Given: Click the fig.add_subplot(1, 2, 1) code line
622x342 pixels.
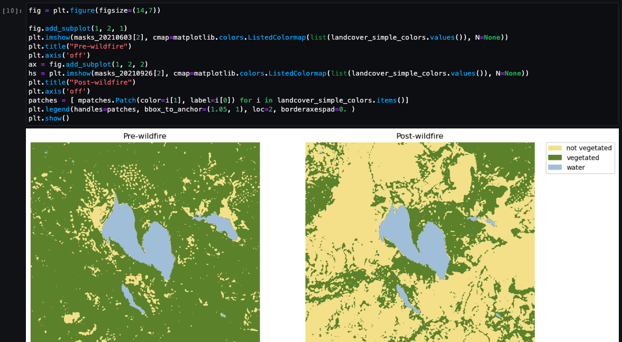Looking at the screenshot, I should [78, 29].
